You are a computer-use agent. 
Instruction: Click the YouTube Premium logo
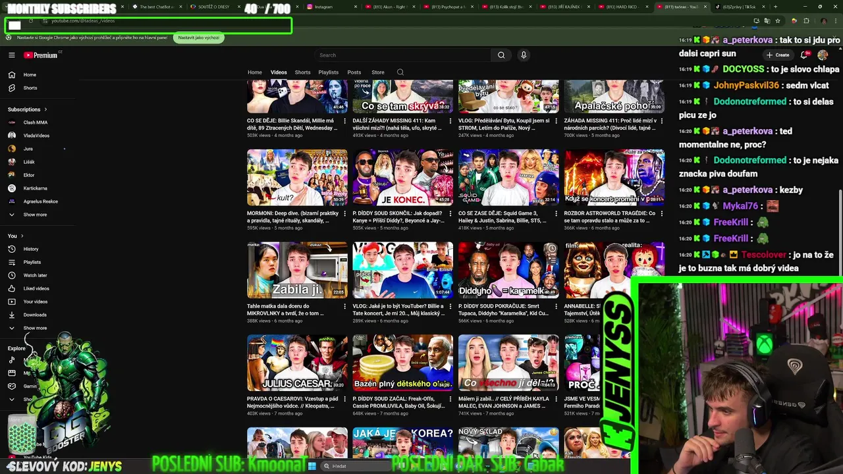pyautogui.click(x=41, y=55)
